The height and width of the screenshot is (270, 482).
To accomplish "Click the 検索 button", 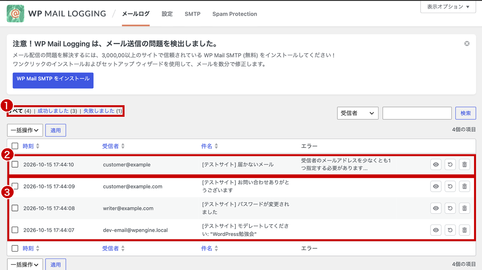I will tap(466, 113).
